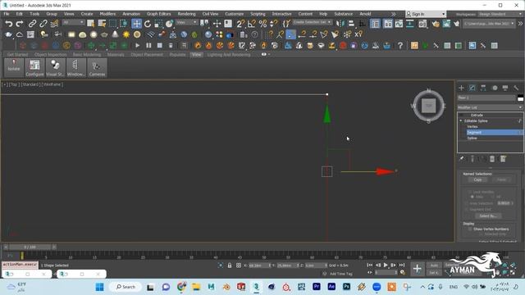Open the Hierarchy command panel tab

(x=483, y=88)
